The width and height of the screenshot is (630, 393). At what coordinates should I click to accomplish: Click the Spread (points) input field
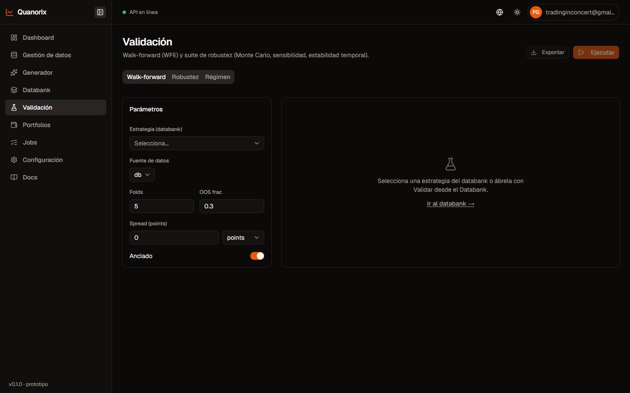coord(174,238)
